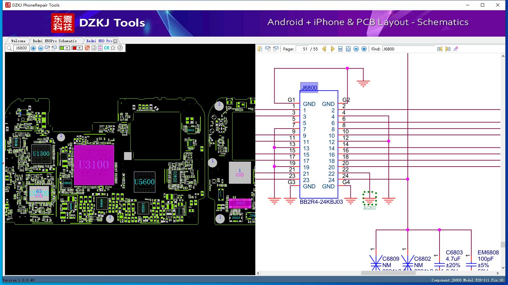Click the schematic scroll left arrow

258,273
